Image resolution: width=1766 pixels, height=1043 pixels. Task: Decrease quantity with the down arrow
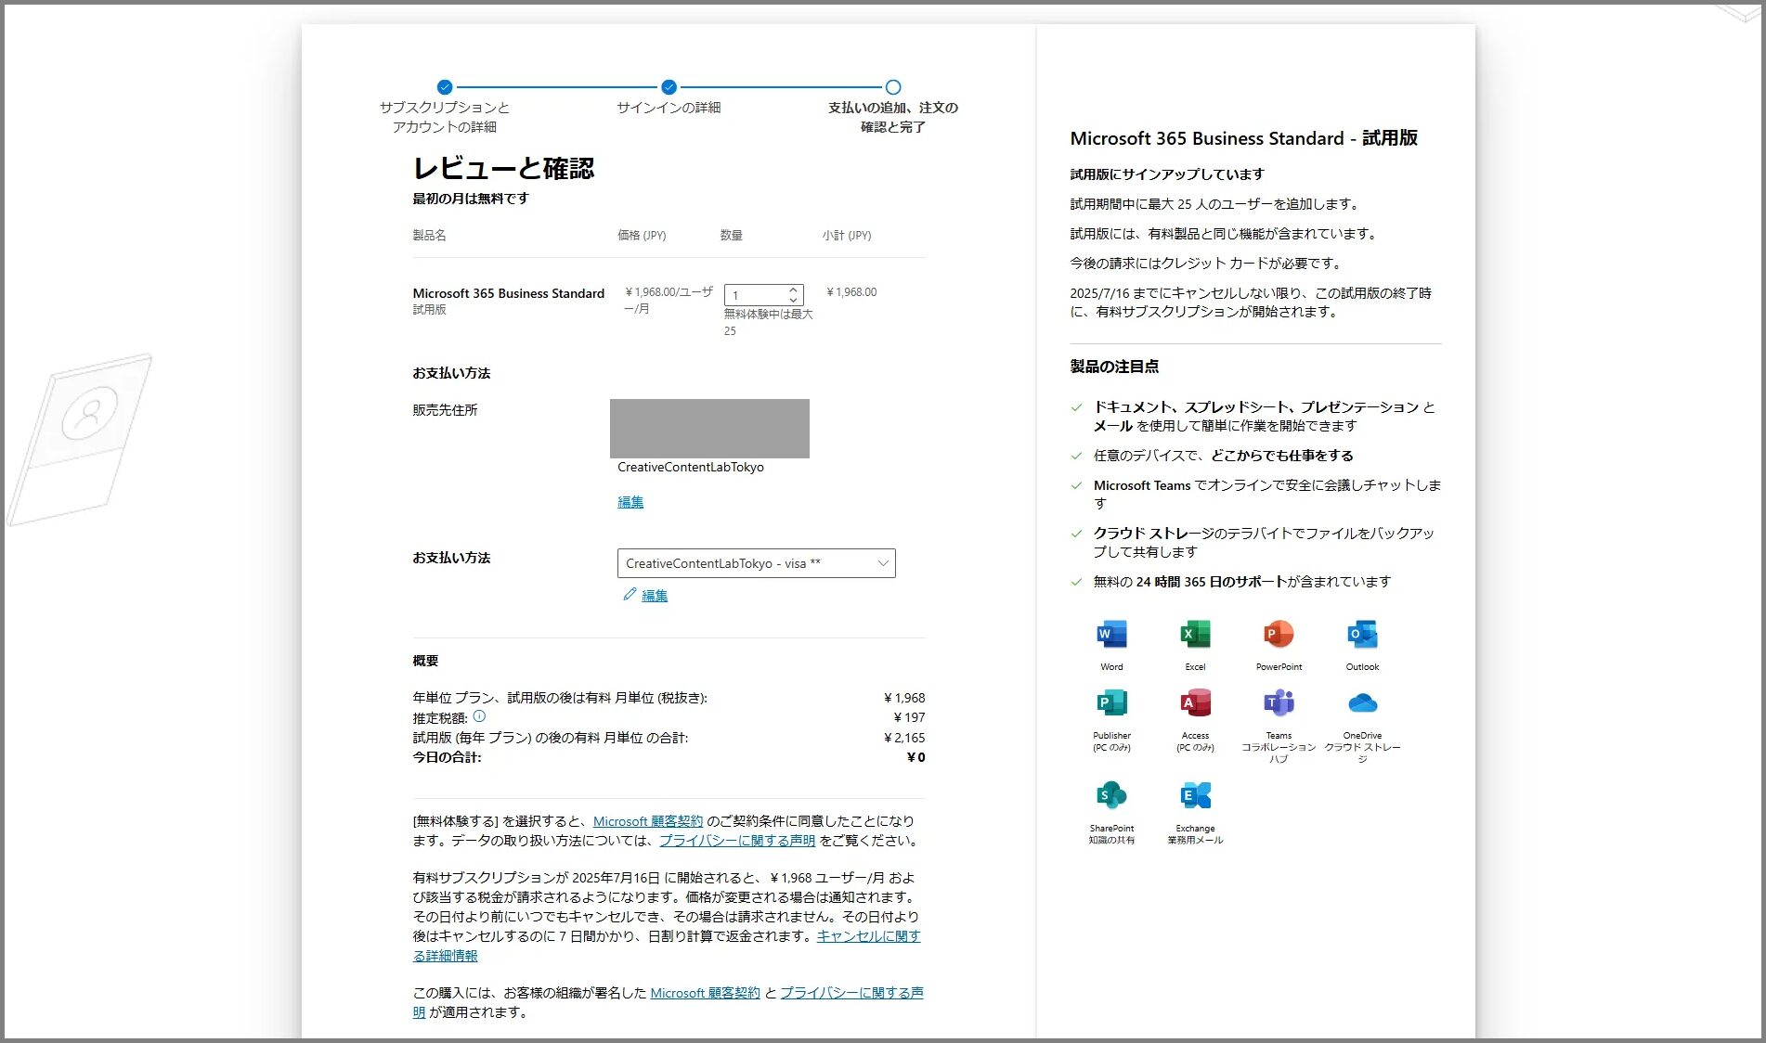pos(793,300)
